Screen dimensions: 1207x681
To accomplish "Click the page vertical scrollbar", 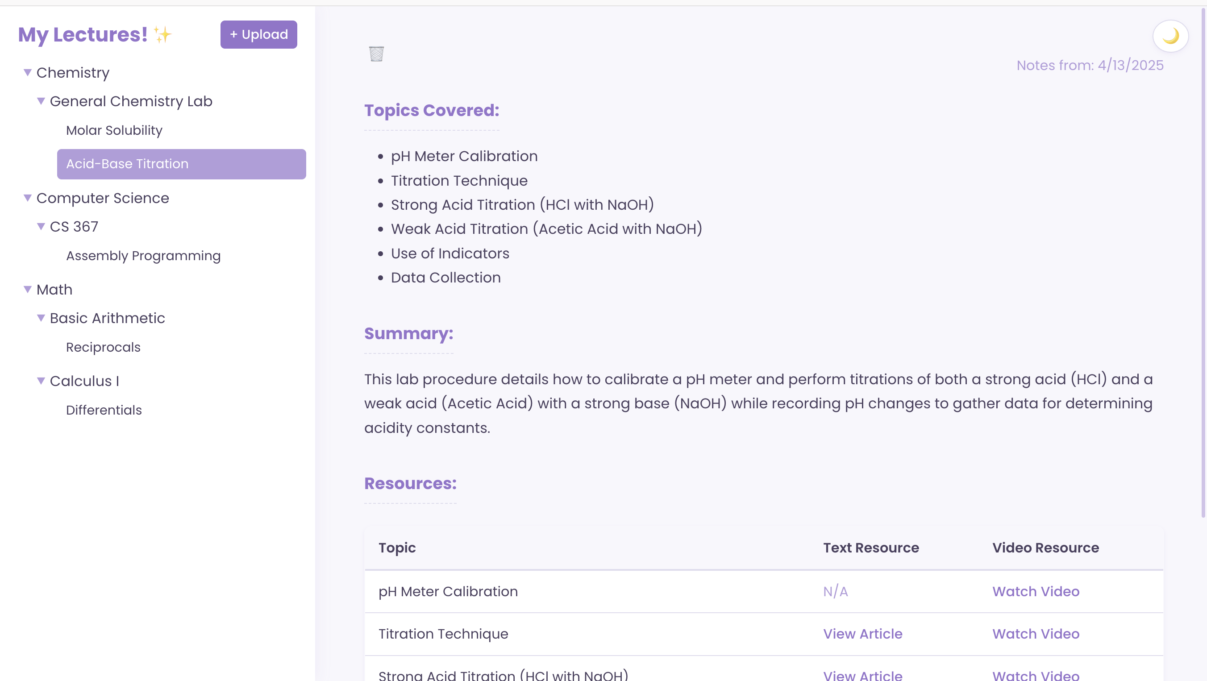I will pyautogui.click(x=1203, y=262).
